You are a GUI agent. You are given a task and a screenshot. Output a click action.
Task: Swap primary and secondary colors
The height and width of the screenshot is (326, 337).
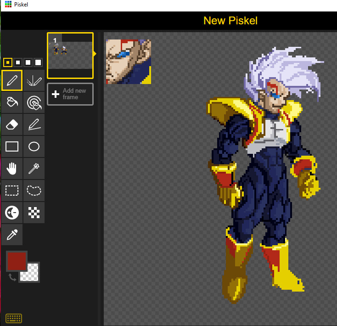pyautogui.click(x=12, y=277)
